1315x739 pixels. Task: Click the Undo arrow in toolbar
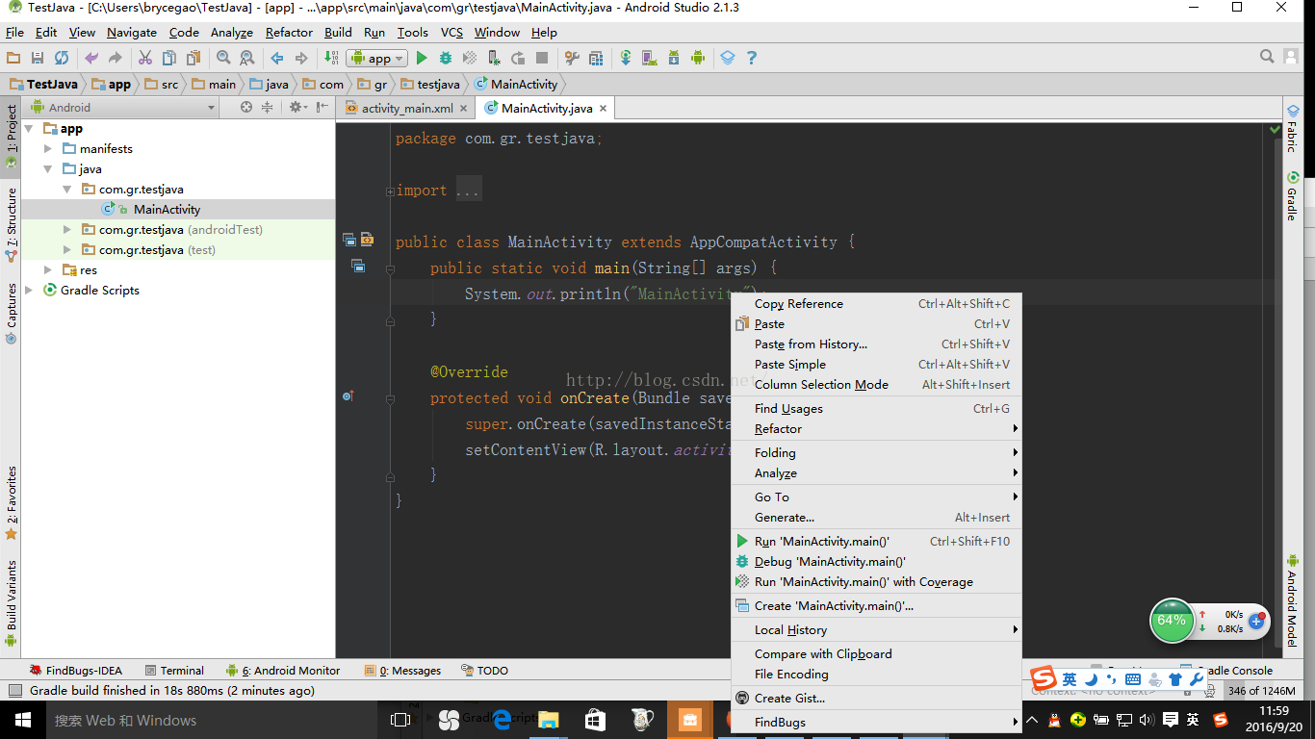pyautogui.click(x=91, y=58)
